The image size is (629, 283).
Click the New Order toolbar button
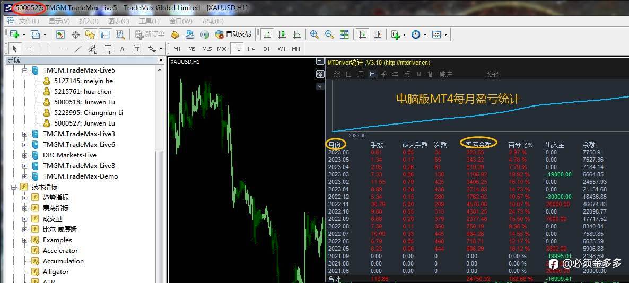150,34
